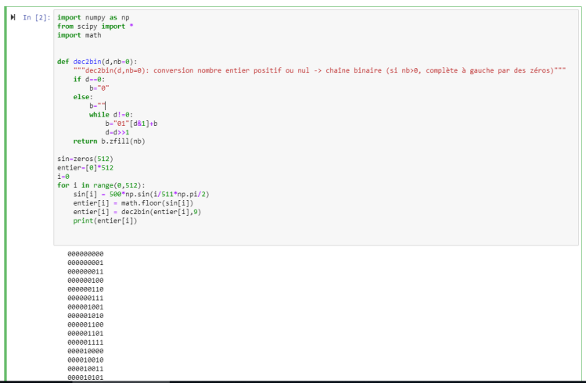586x383 pixels.
Task: Click the 'return b.zfill(nb)' line
Action: 109,141
